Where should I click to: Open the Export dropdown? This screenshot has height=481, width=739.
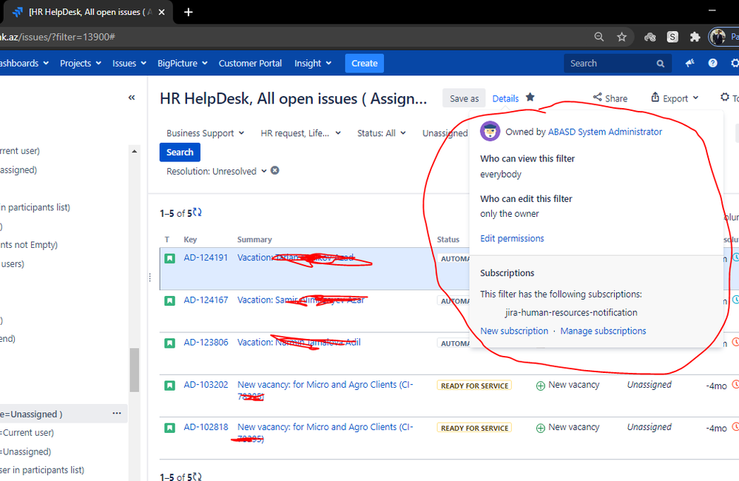pos(675,98)
